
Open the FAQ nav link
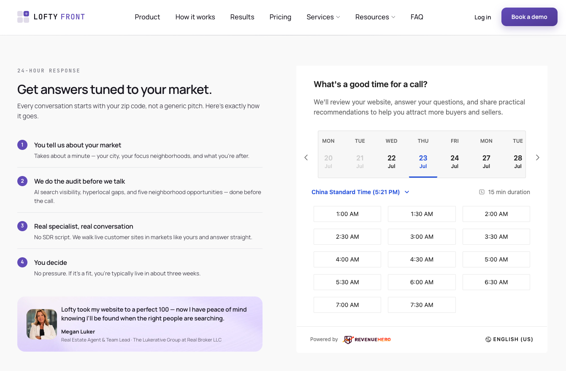pos(417,17)
